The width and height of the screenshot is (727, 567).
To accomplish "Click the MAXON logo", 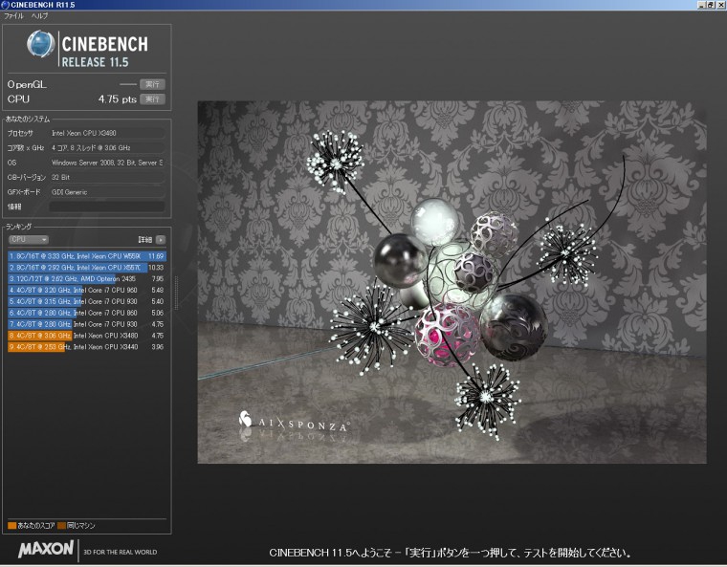I will pos(46,550).
